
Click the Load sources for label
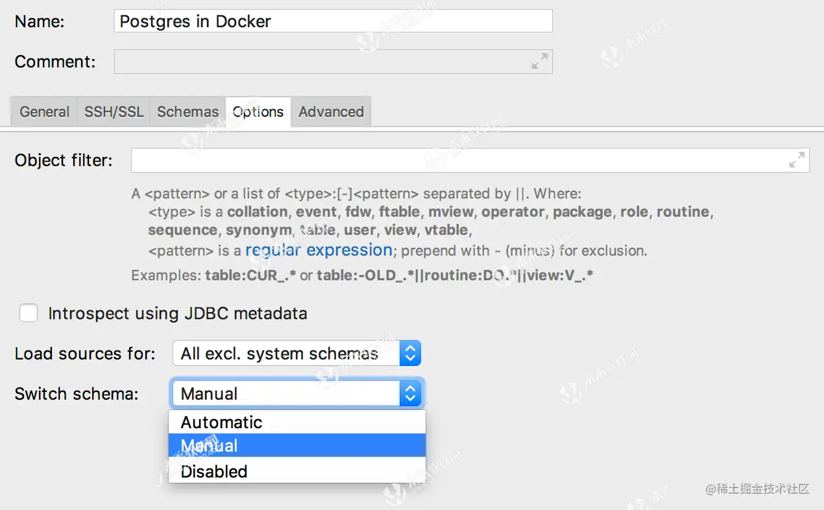tap(85, 354)
